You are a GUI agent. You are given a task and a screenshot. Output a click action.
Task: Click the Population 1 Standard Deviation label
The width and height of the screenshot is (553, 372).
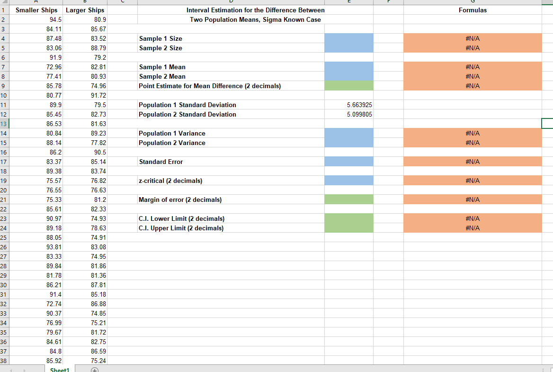coord(187,105)
